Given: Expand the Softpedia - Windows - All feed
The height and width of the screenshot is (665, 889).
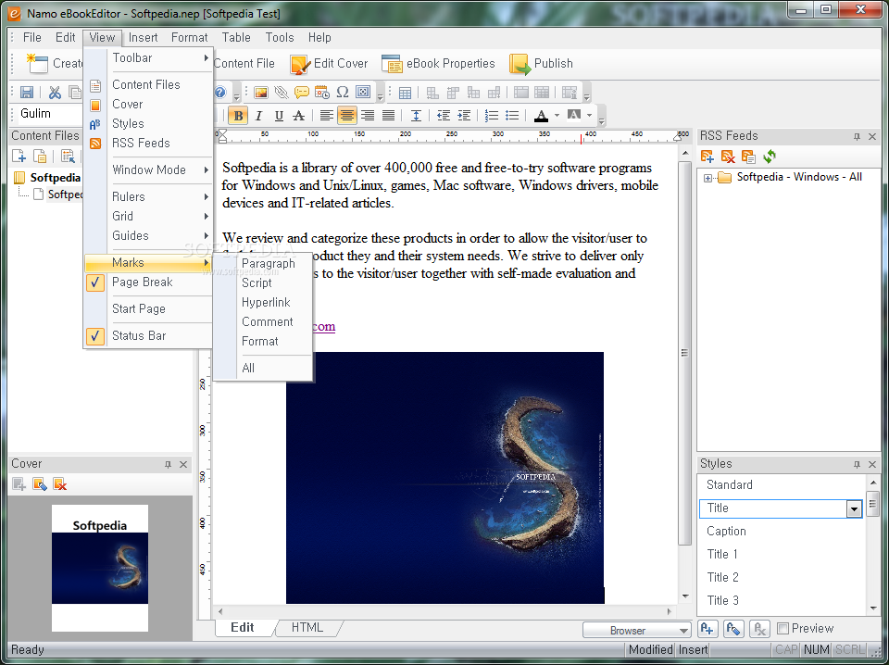Looking at the screenshot, I should 707,178.
